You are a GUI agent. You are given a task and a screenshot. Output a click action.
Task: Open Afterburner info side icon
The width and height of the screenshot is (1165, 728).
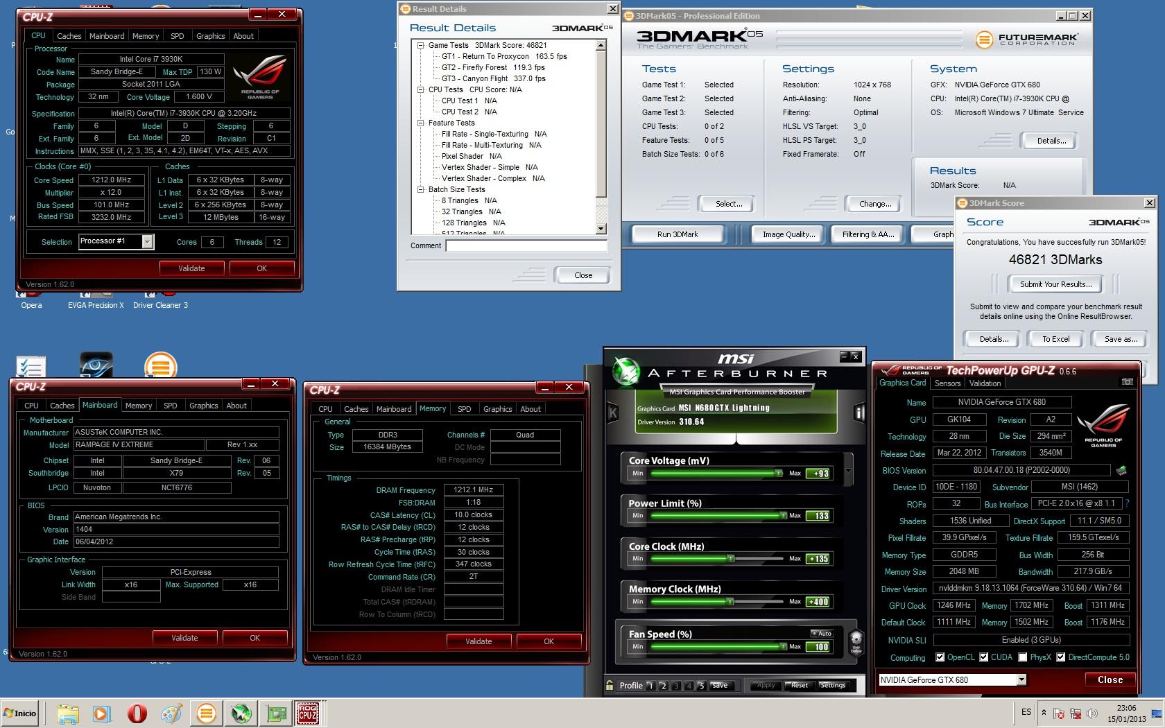(x=860, y=413)
